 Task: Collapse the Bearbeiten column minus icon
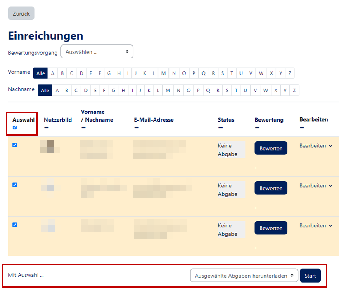click(302, 128)
